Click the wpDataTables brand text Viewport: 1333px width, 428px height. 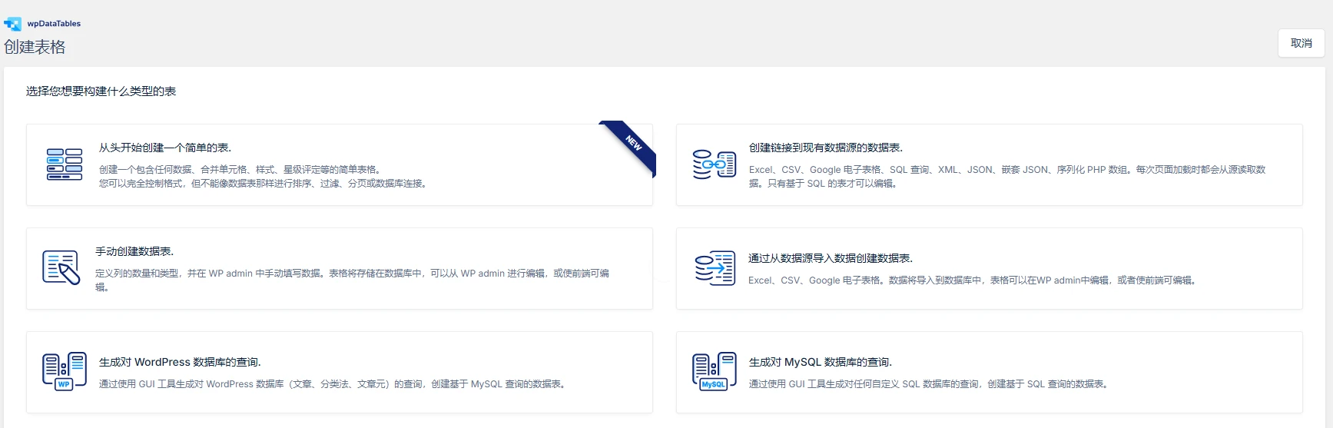point(54,24)
